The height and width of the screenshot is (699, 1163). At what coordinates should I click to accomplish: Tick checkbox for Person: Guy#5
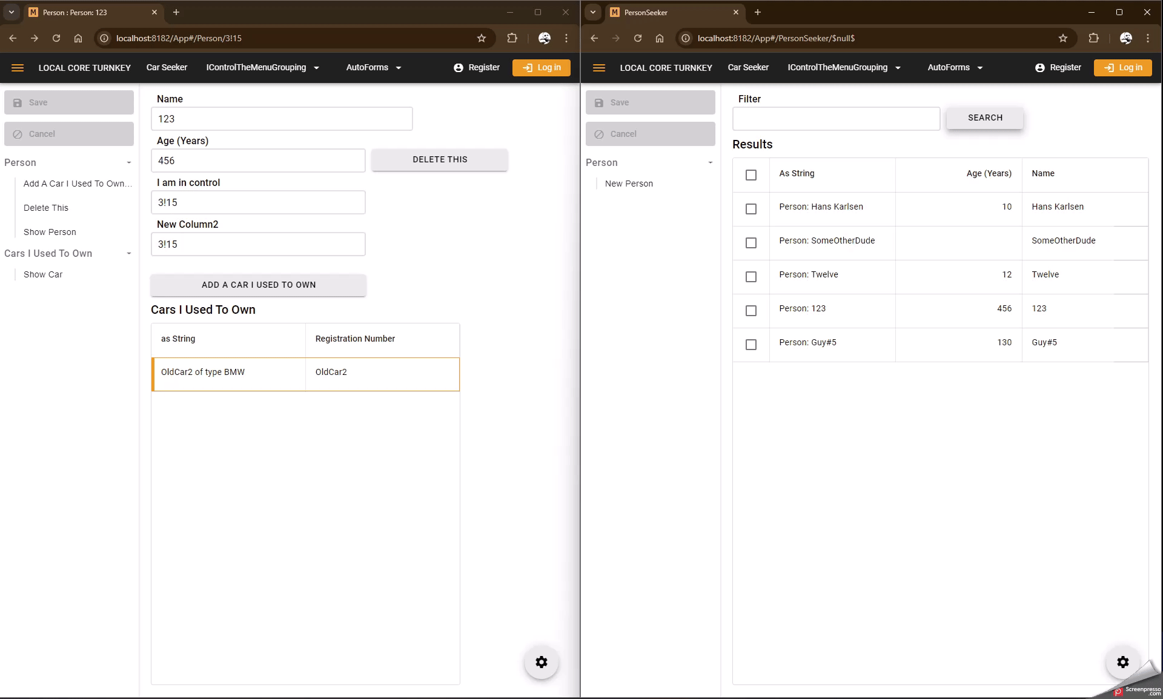coord(751,345)
